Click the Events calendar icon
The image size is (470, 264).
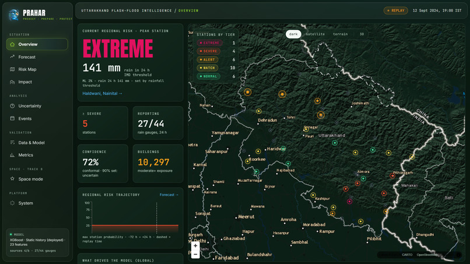pos(12,118)
